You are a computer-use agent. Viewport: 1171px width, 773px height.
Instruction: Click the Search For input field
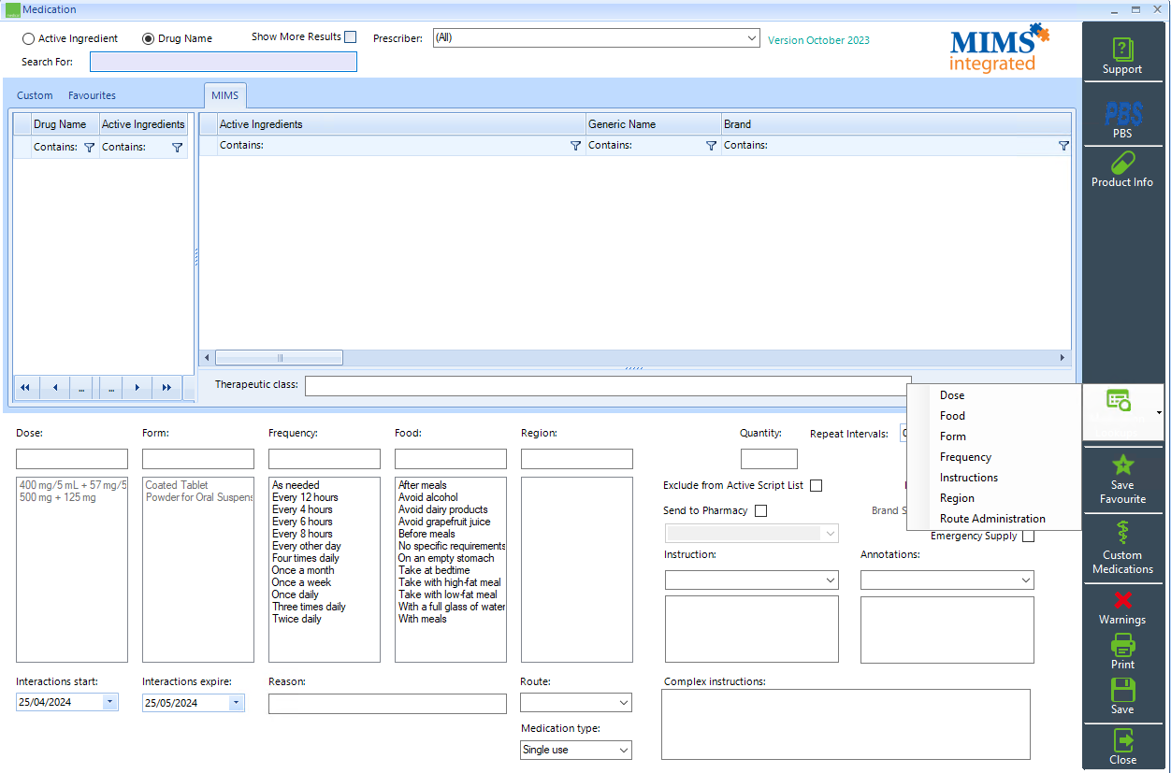point(224,62)
